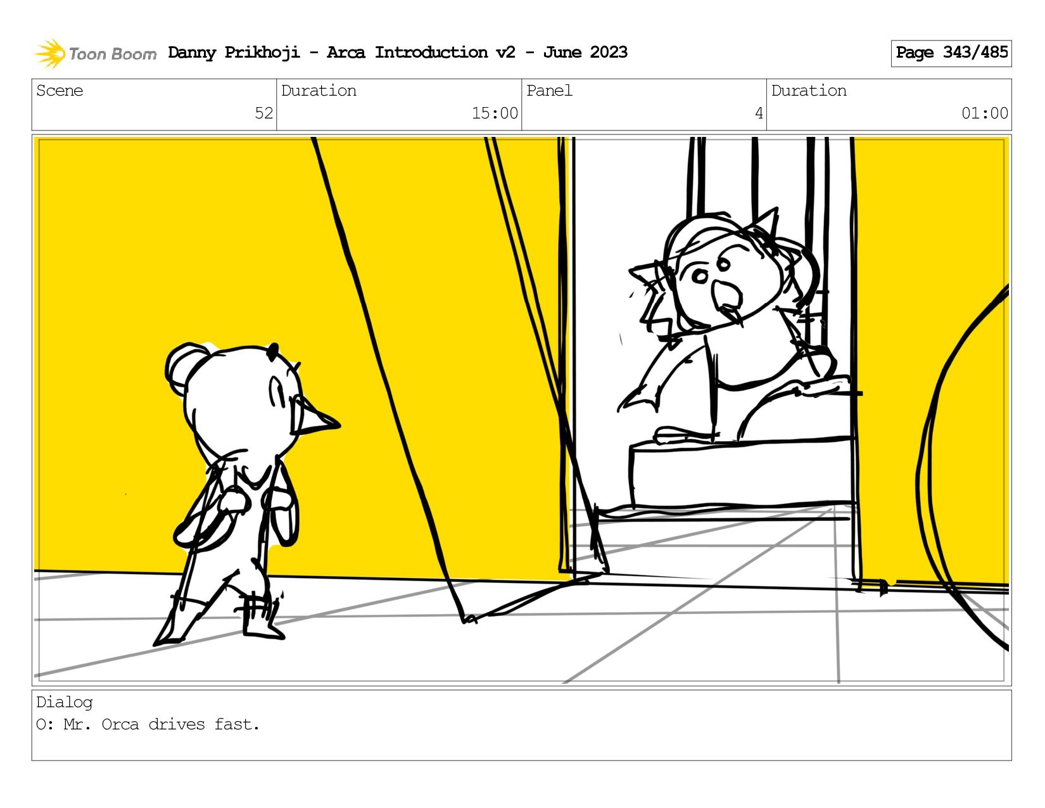Click the Toon Boom logo
The image size is (1045, 808).
[95, 53]
